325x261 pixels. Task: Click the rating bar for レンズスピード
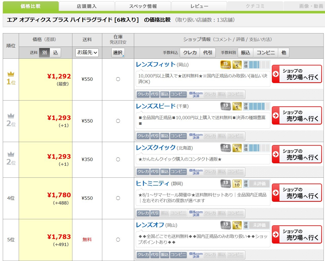point(257,106)
